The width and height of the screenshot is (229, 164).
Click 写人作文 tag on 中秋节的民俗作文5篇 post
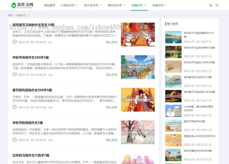112,140
